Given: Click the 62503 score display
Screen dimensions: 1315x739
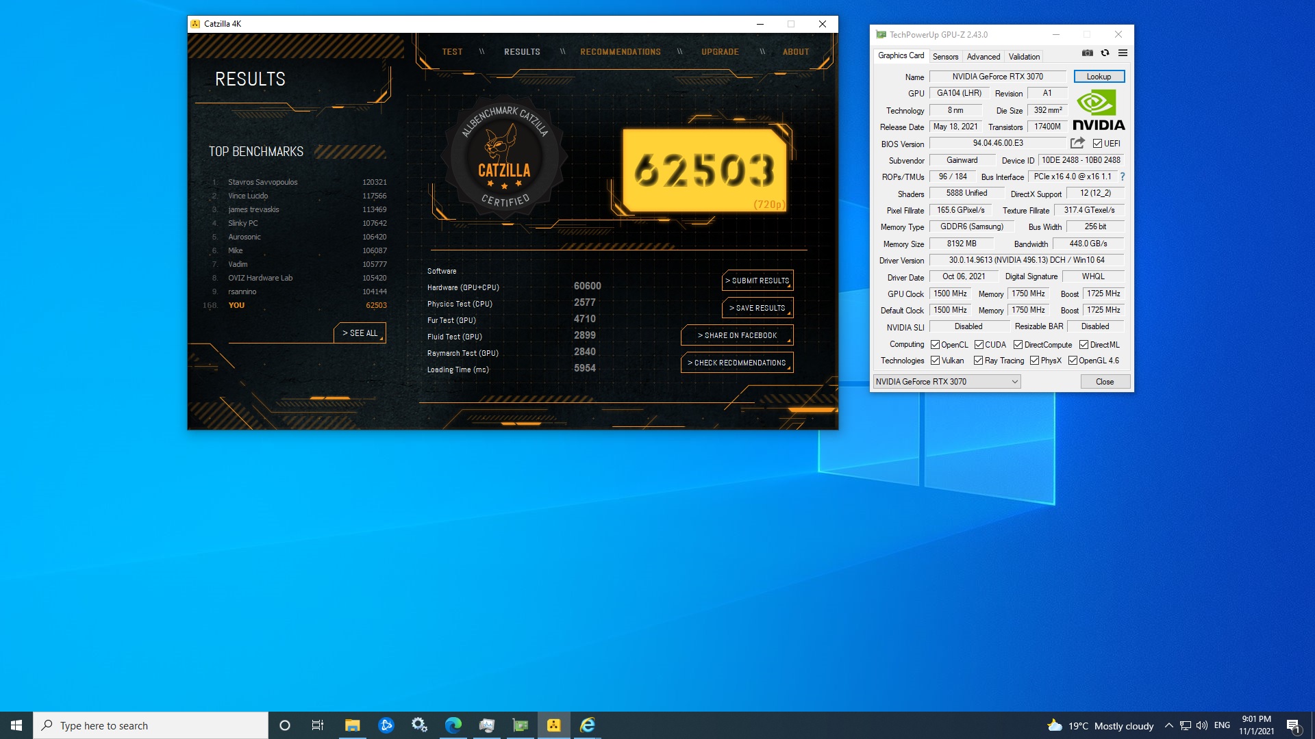Looking at the screenshot, I should pos(705,170).
